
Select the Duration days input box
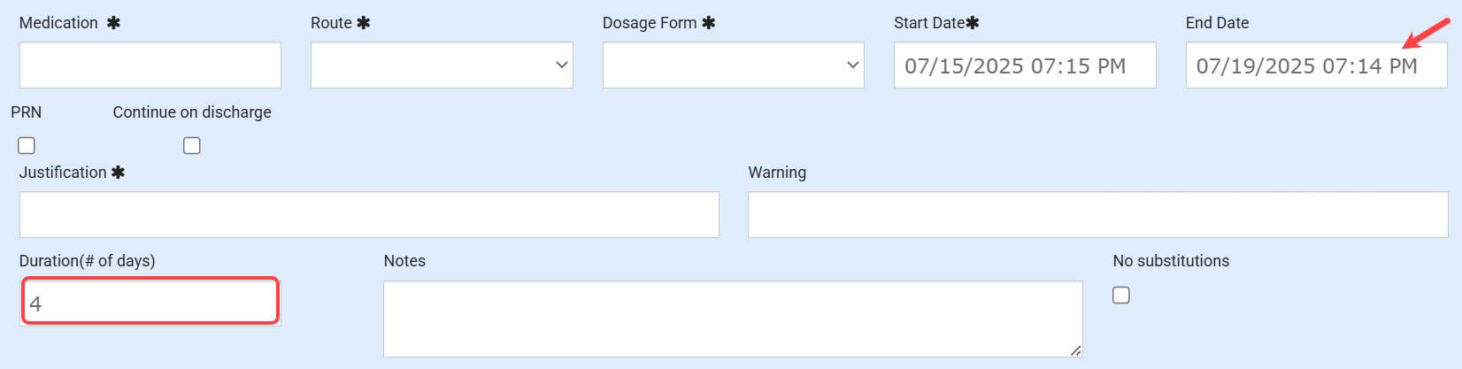[x=150, y=303]
